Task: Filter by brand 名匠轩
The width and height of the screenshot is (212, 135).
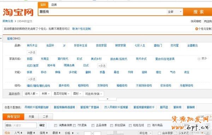Action: coord(50,46)
